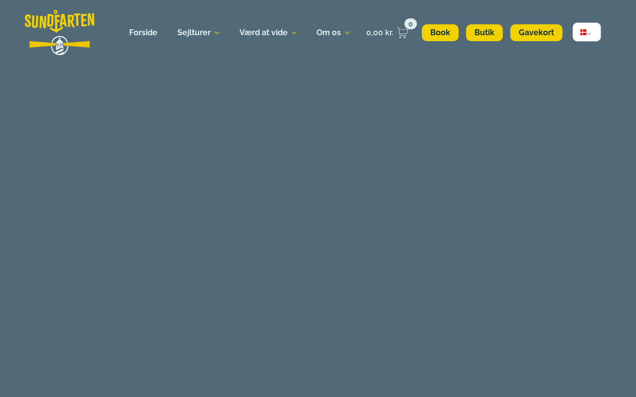Expand the chevron beside the language flag
The width and height of the screenshot is (636, 397).
coord(589,33)
